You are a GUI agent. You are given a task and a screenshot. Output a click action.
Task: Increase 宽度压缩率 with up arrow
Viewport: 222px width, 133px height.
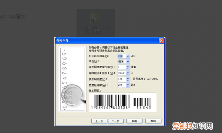pos(128,84)
